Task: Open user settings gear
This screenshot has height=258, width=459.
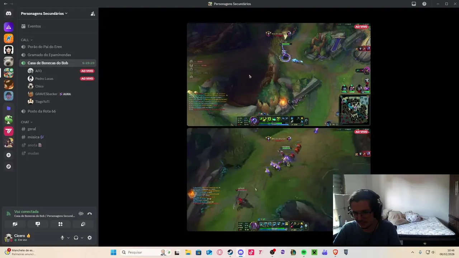Action: point(90,238)
